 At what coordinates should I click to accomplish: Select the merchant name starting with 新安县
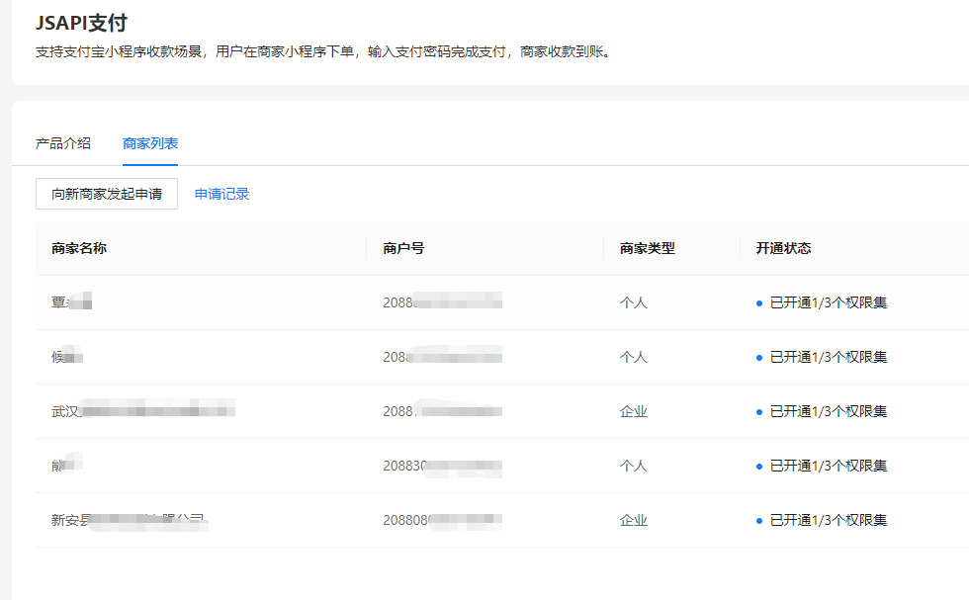coord(129,520)
